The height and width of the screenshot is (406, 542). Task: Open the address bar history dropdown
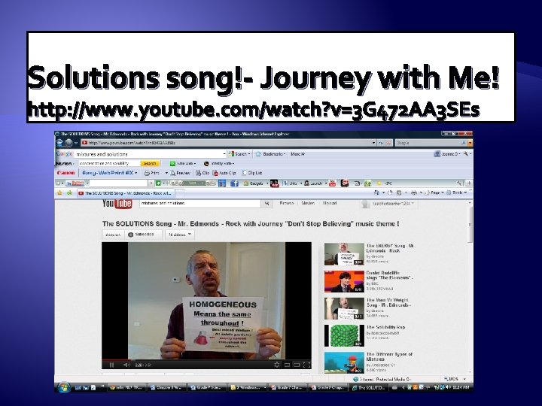(373, 143)
